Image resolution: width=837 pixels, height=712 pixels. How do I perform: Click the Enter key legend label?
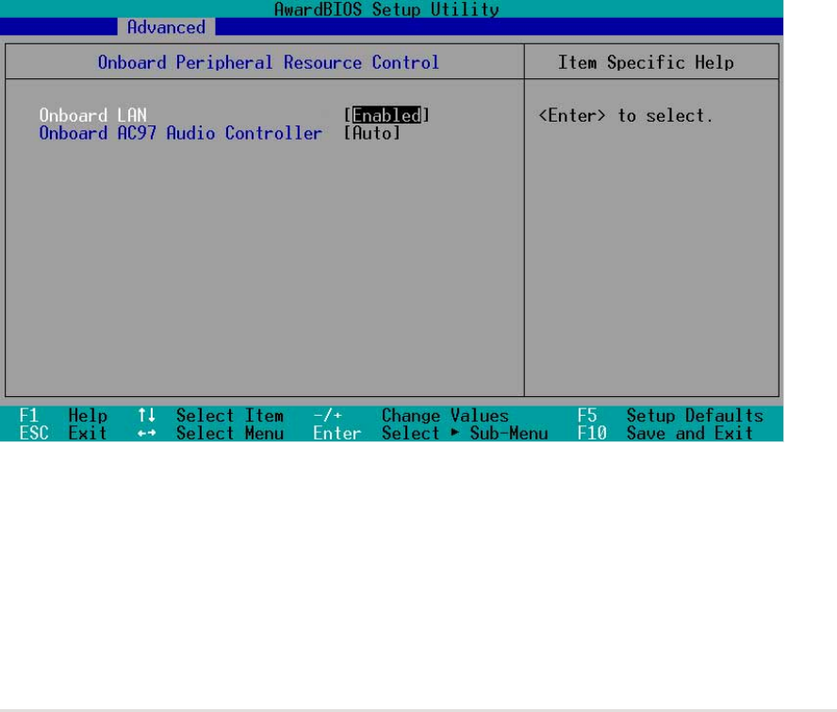(x=336, y=433)
